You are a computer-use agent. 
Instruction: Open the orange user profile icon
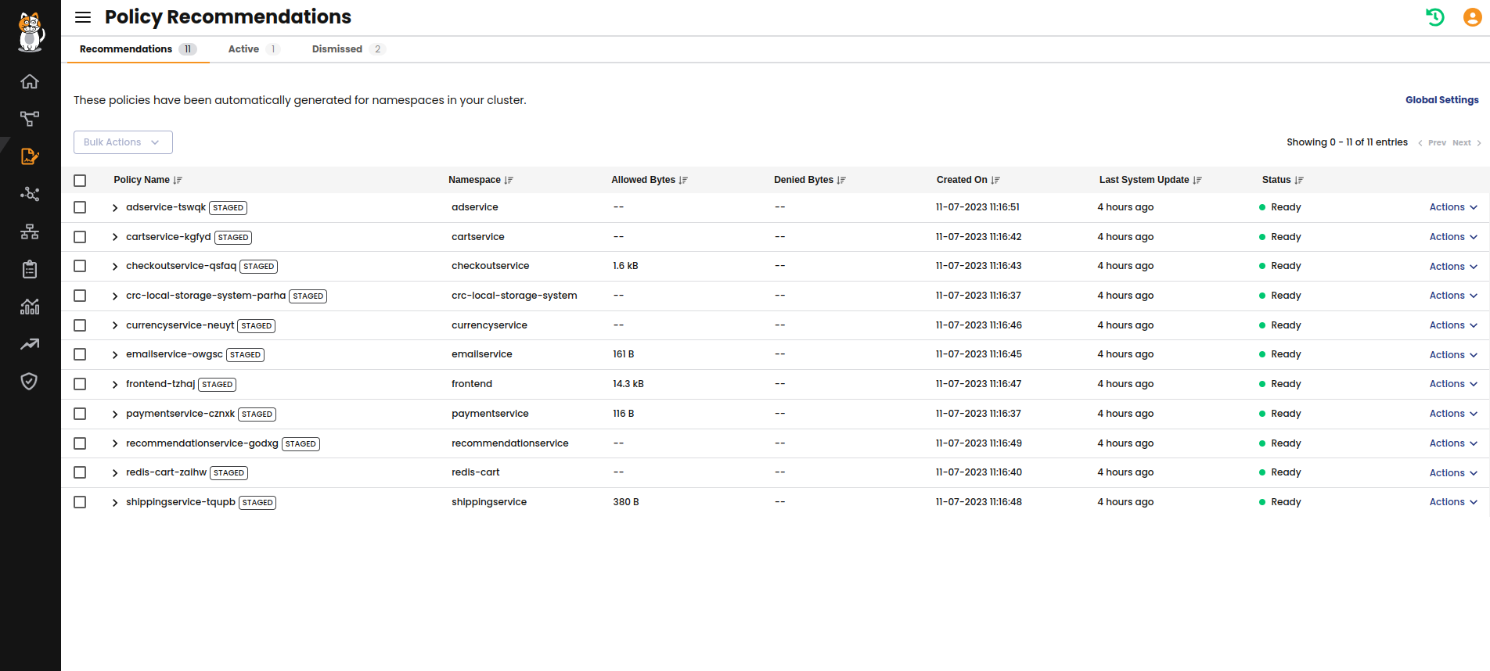(1472, 17)
